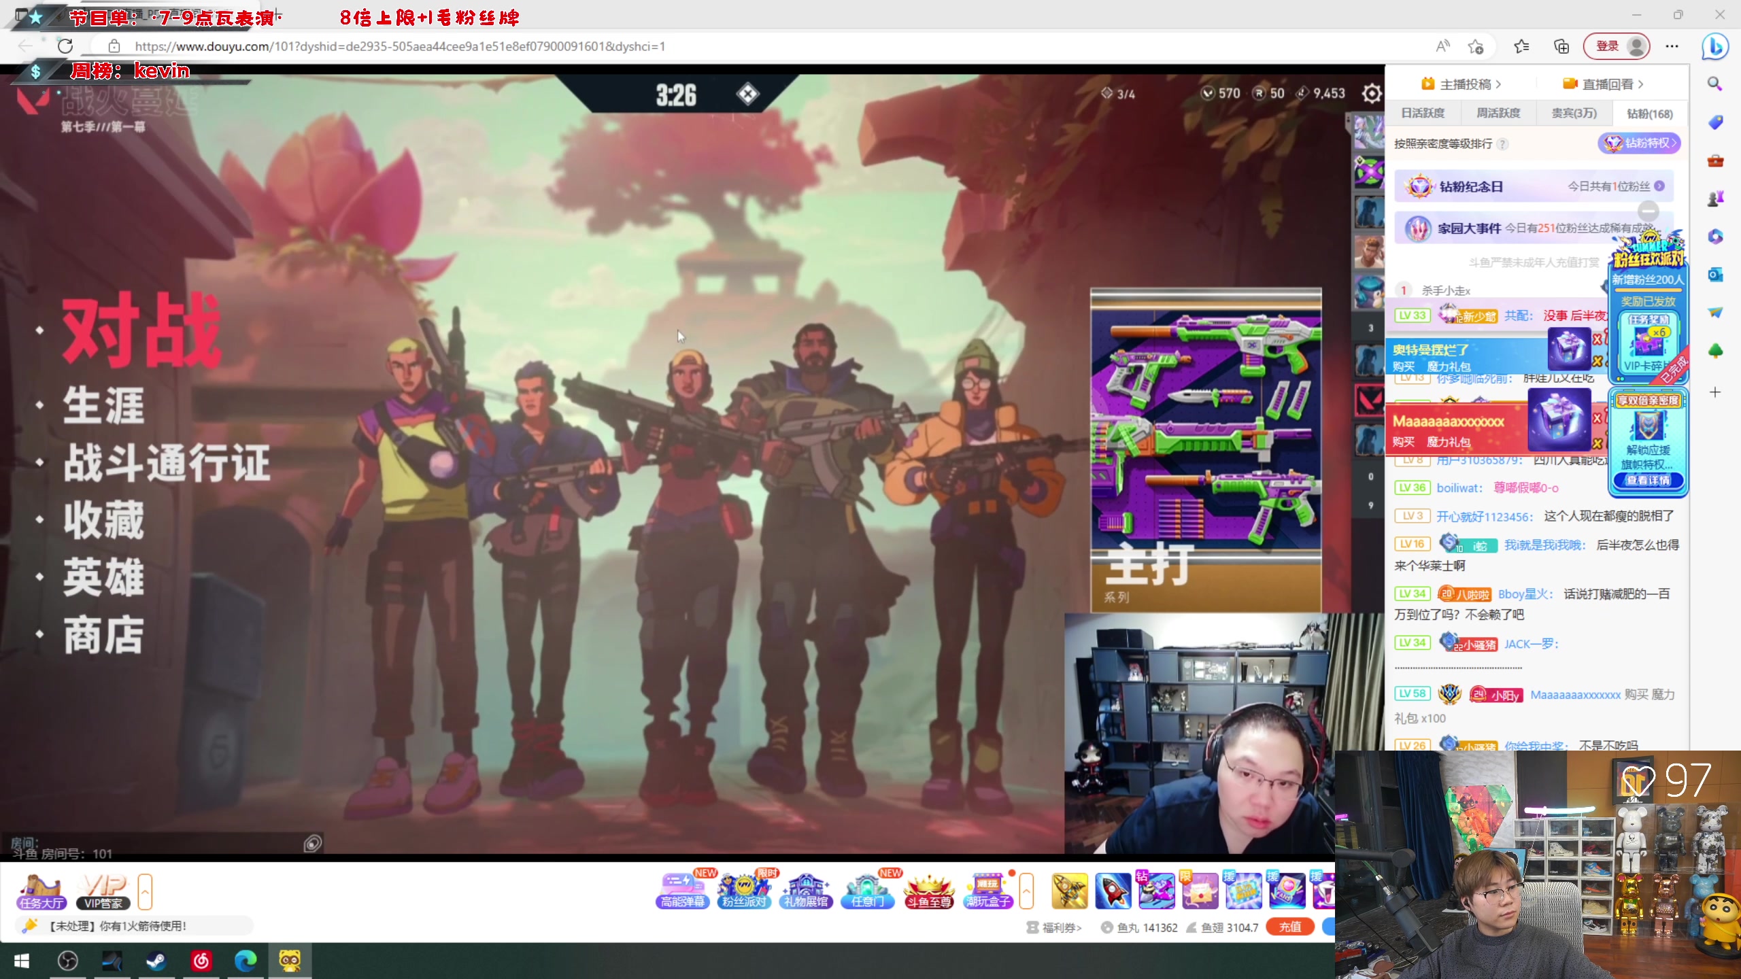1741x979 pixels.
Task: Toggle the danmaku icon on video
Action: pos(312,844)
